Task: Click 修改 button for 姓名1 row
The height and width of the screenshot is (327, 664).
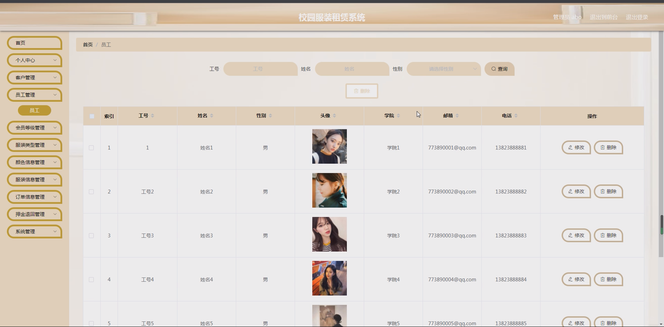Action: [576, 148]
